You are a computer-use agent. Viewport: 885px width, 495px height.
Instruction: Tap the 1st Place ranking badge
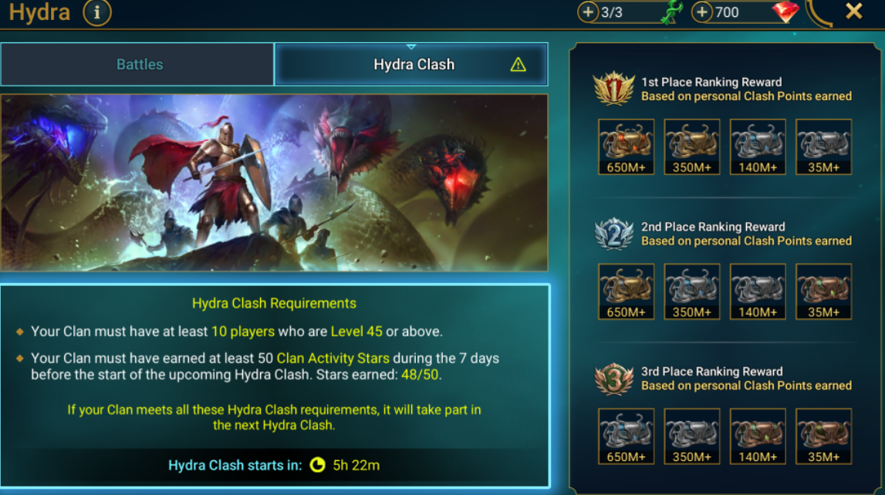pyautogui.click(x=613, y=89)
